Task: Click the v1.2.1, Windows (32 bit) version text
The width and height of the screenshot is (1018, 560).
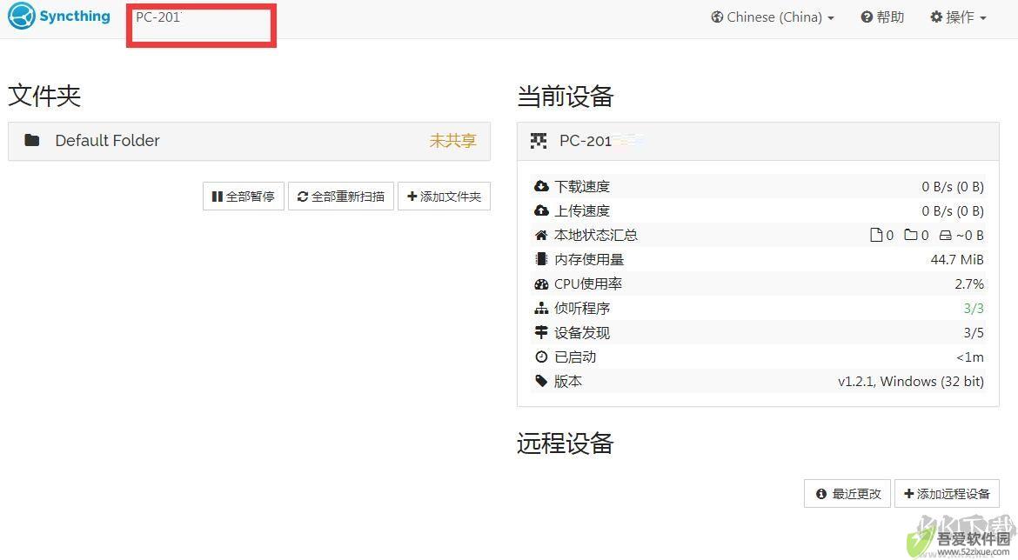Action: pos(911,382)
